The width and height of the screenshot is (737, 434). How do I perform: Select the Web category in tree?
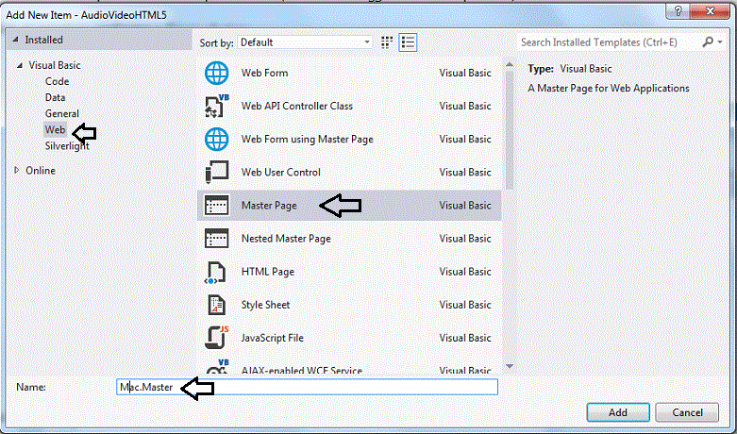pyautogui.click(x=55, y=129)
